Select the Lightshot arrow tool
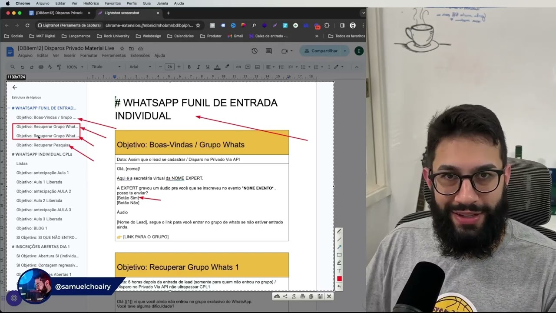 click(x=339, y=247)
